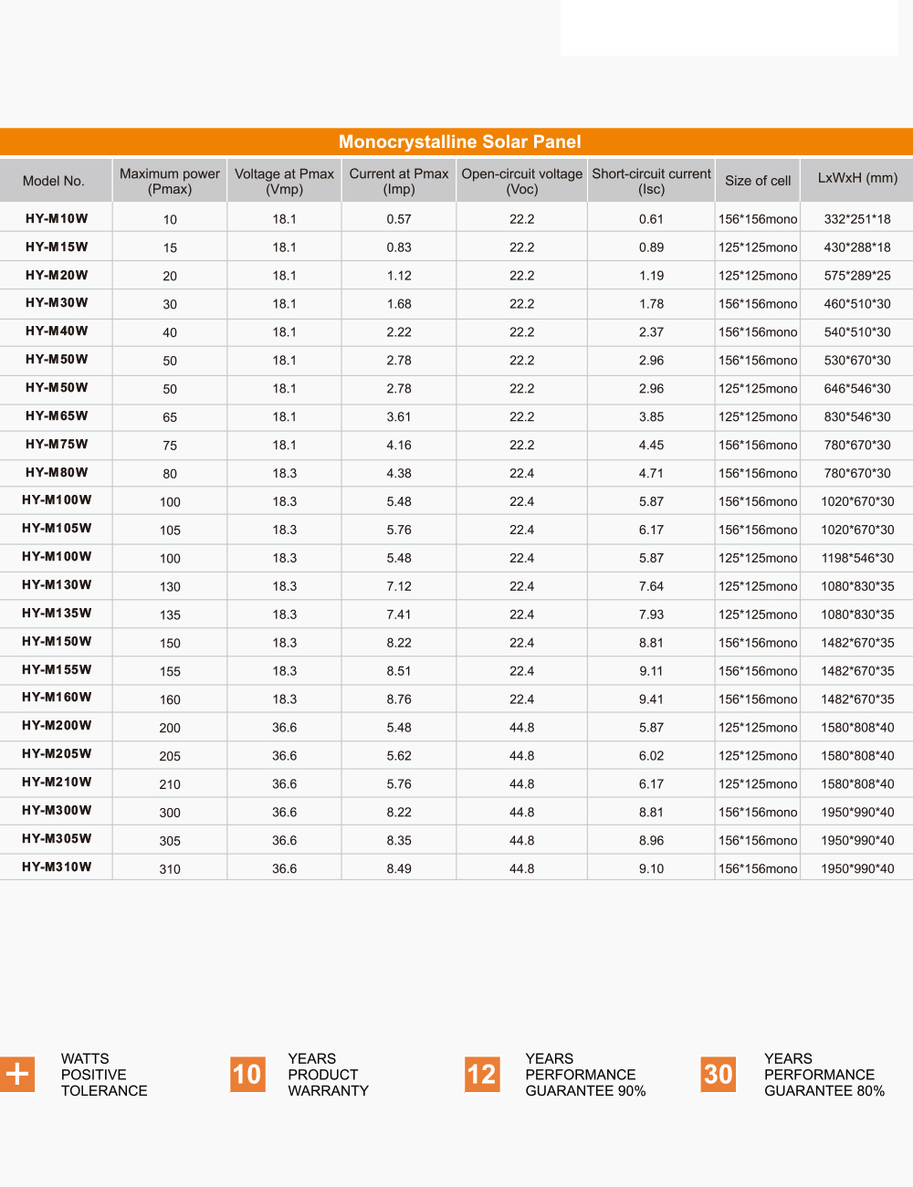Click Imp value 7.12 for HY-M130W
Screen dimensions: 913x1187
click(399, 586)
